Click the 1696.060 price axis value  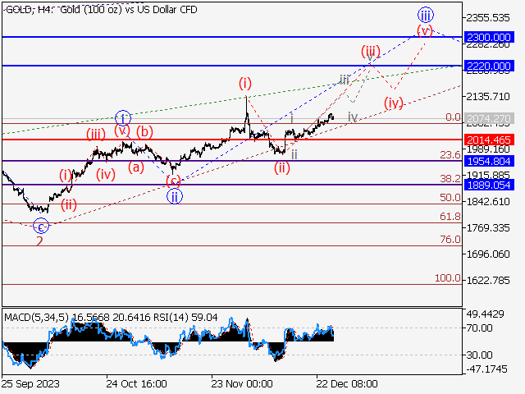point(488,254)
